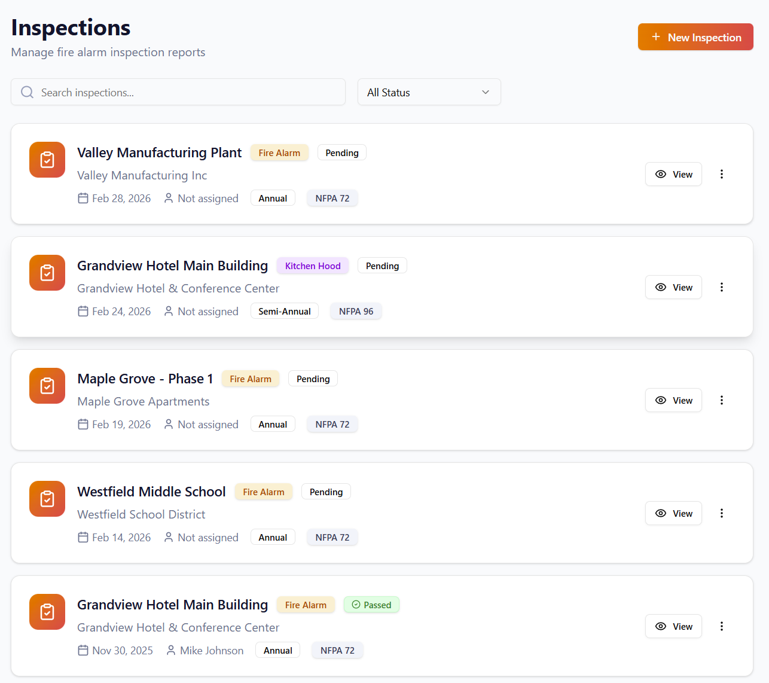Create a New Inspection

click(695, 37)
